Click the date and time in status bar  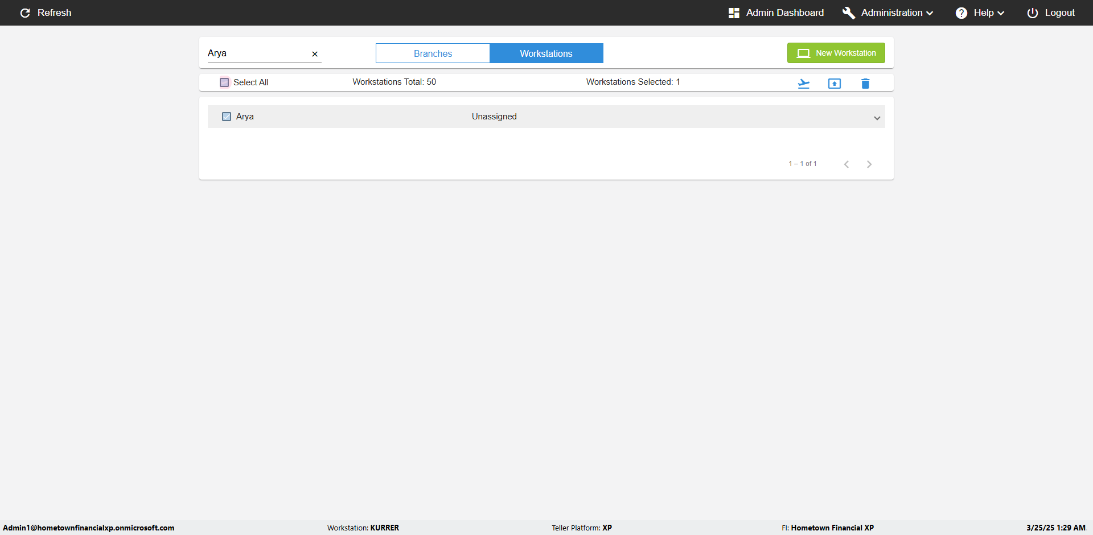pyautogui.click(x=1056, y=528)
